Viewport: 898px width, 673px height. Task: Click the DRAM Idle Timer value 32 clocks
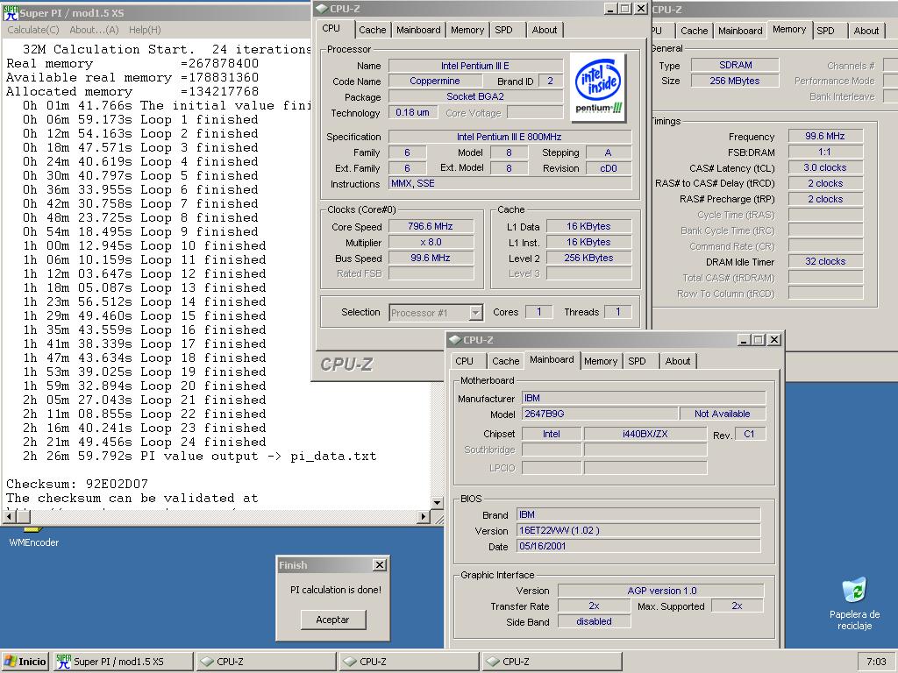click(x=825, y=261)
